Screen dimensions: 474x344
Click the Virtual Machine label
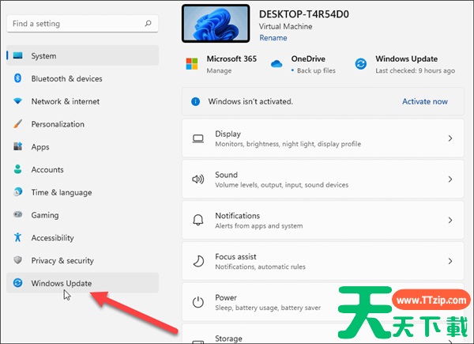285,26
